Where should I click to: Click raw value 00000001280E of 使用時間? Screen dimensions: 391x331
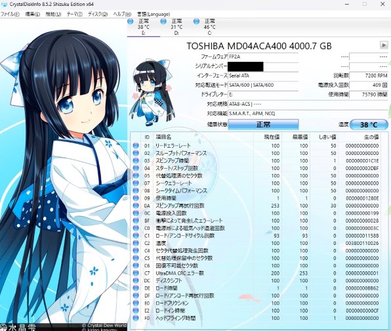click(362, 198)
